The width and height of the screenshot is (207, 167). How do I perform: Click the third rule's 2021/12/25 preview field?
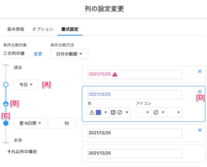point(135,133)
